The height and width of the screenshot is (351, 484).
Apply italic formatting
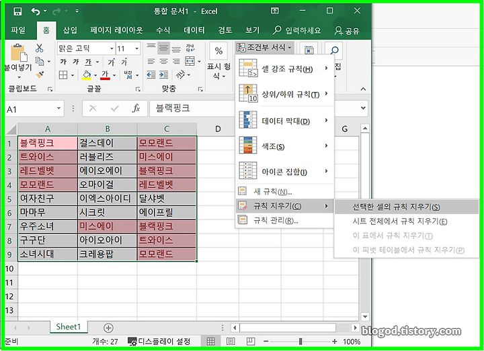75,62
